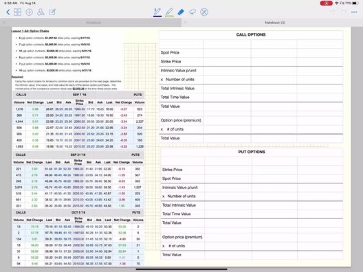Switch to the Notebook (3) tab
The width and height of the screenshot is (363, 272).
tap(275, 23)
